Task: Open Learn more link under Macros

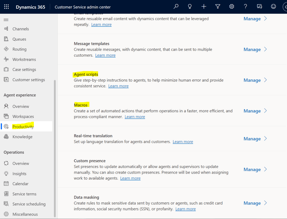Action: click(135, 117)
